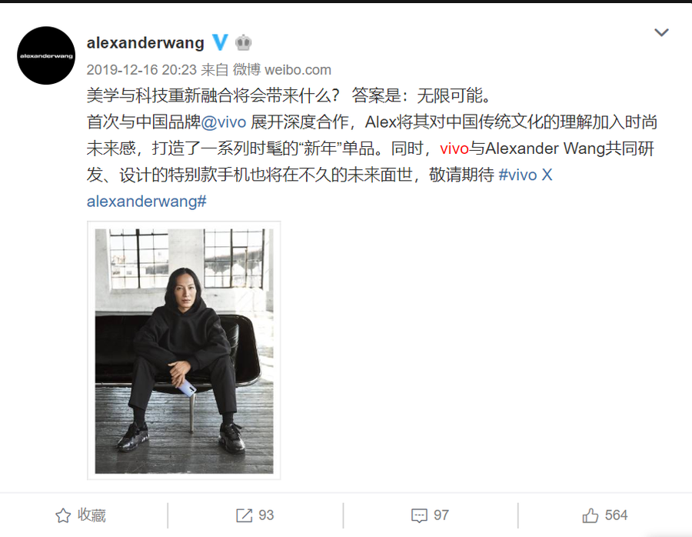Image resolution: width=692 pixels, height=537 pixels.
Task: Open the 93 reposts count
Action: (266, 515)
